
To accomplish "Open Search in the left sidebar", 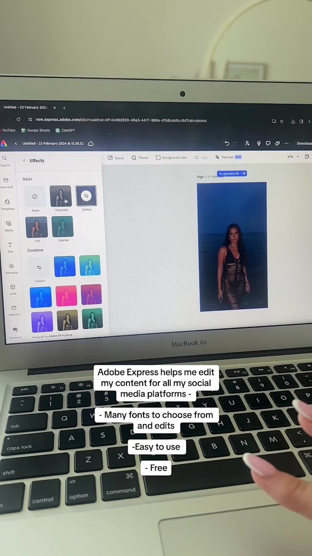I will pyautogui.click(x=5, y=160).
